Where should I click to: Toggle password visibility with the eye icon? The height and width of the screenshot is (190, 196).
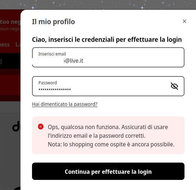coord(174,86)
